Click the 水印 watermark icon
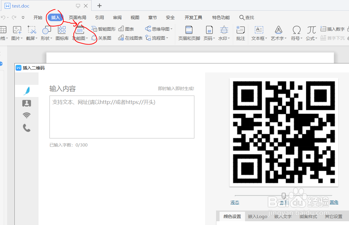This screenshot has width=349, height=225. tap(224, 30)
